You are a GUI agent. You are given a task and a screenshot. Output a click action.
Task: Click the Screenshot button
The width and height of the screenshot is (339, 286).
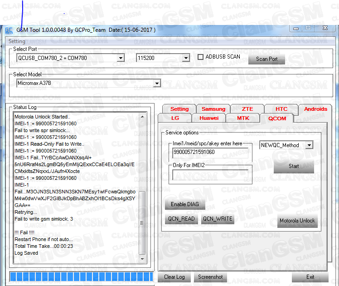point(210,277)
